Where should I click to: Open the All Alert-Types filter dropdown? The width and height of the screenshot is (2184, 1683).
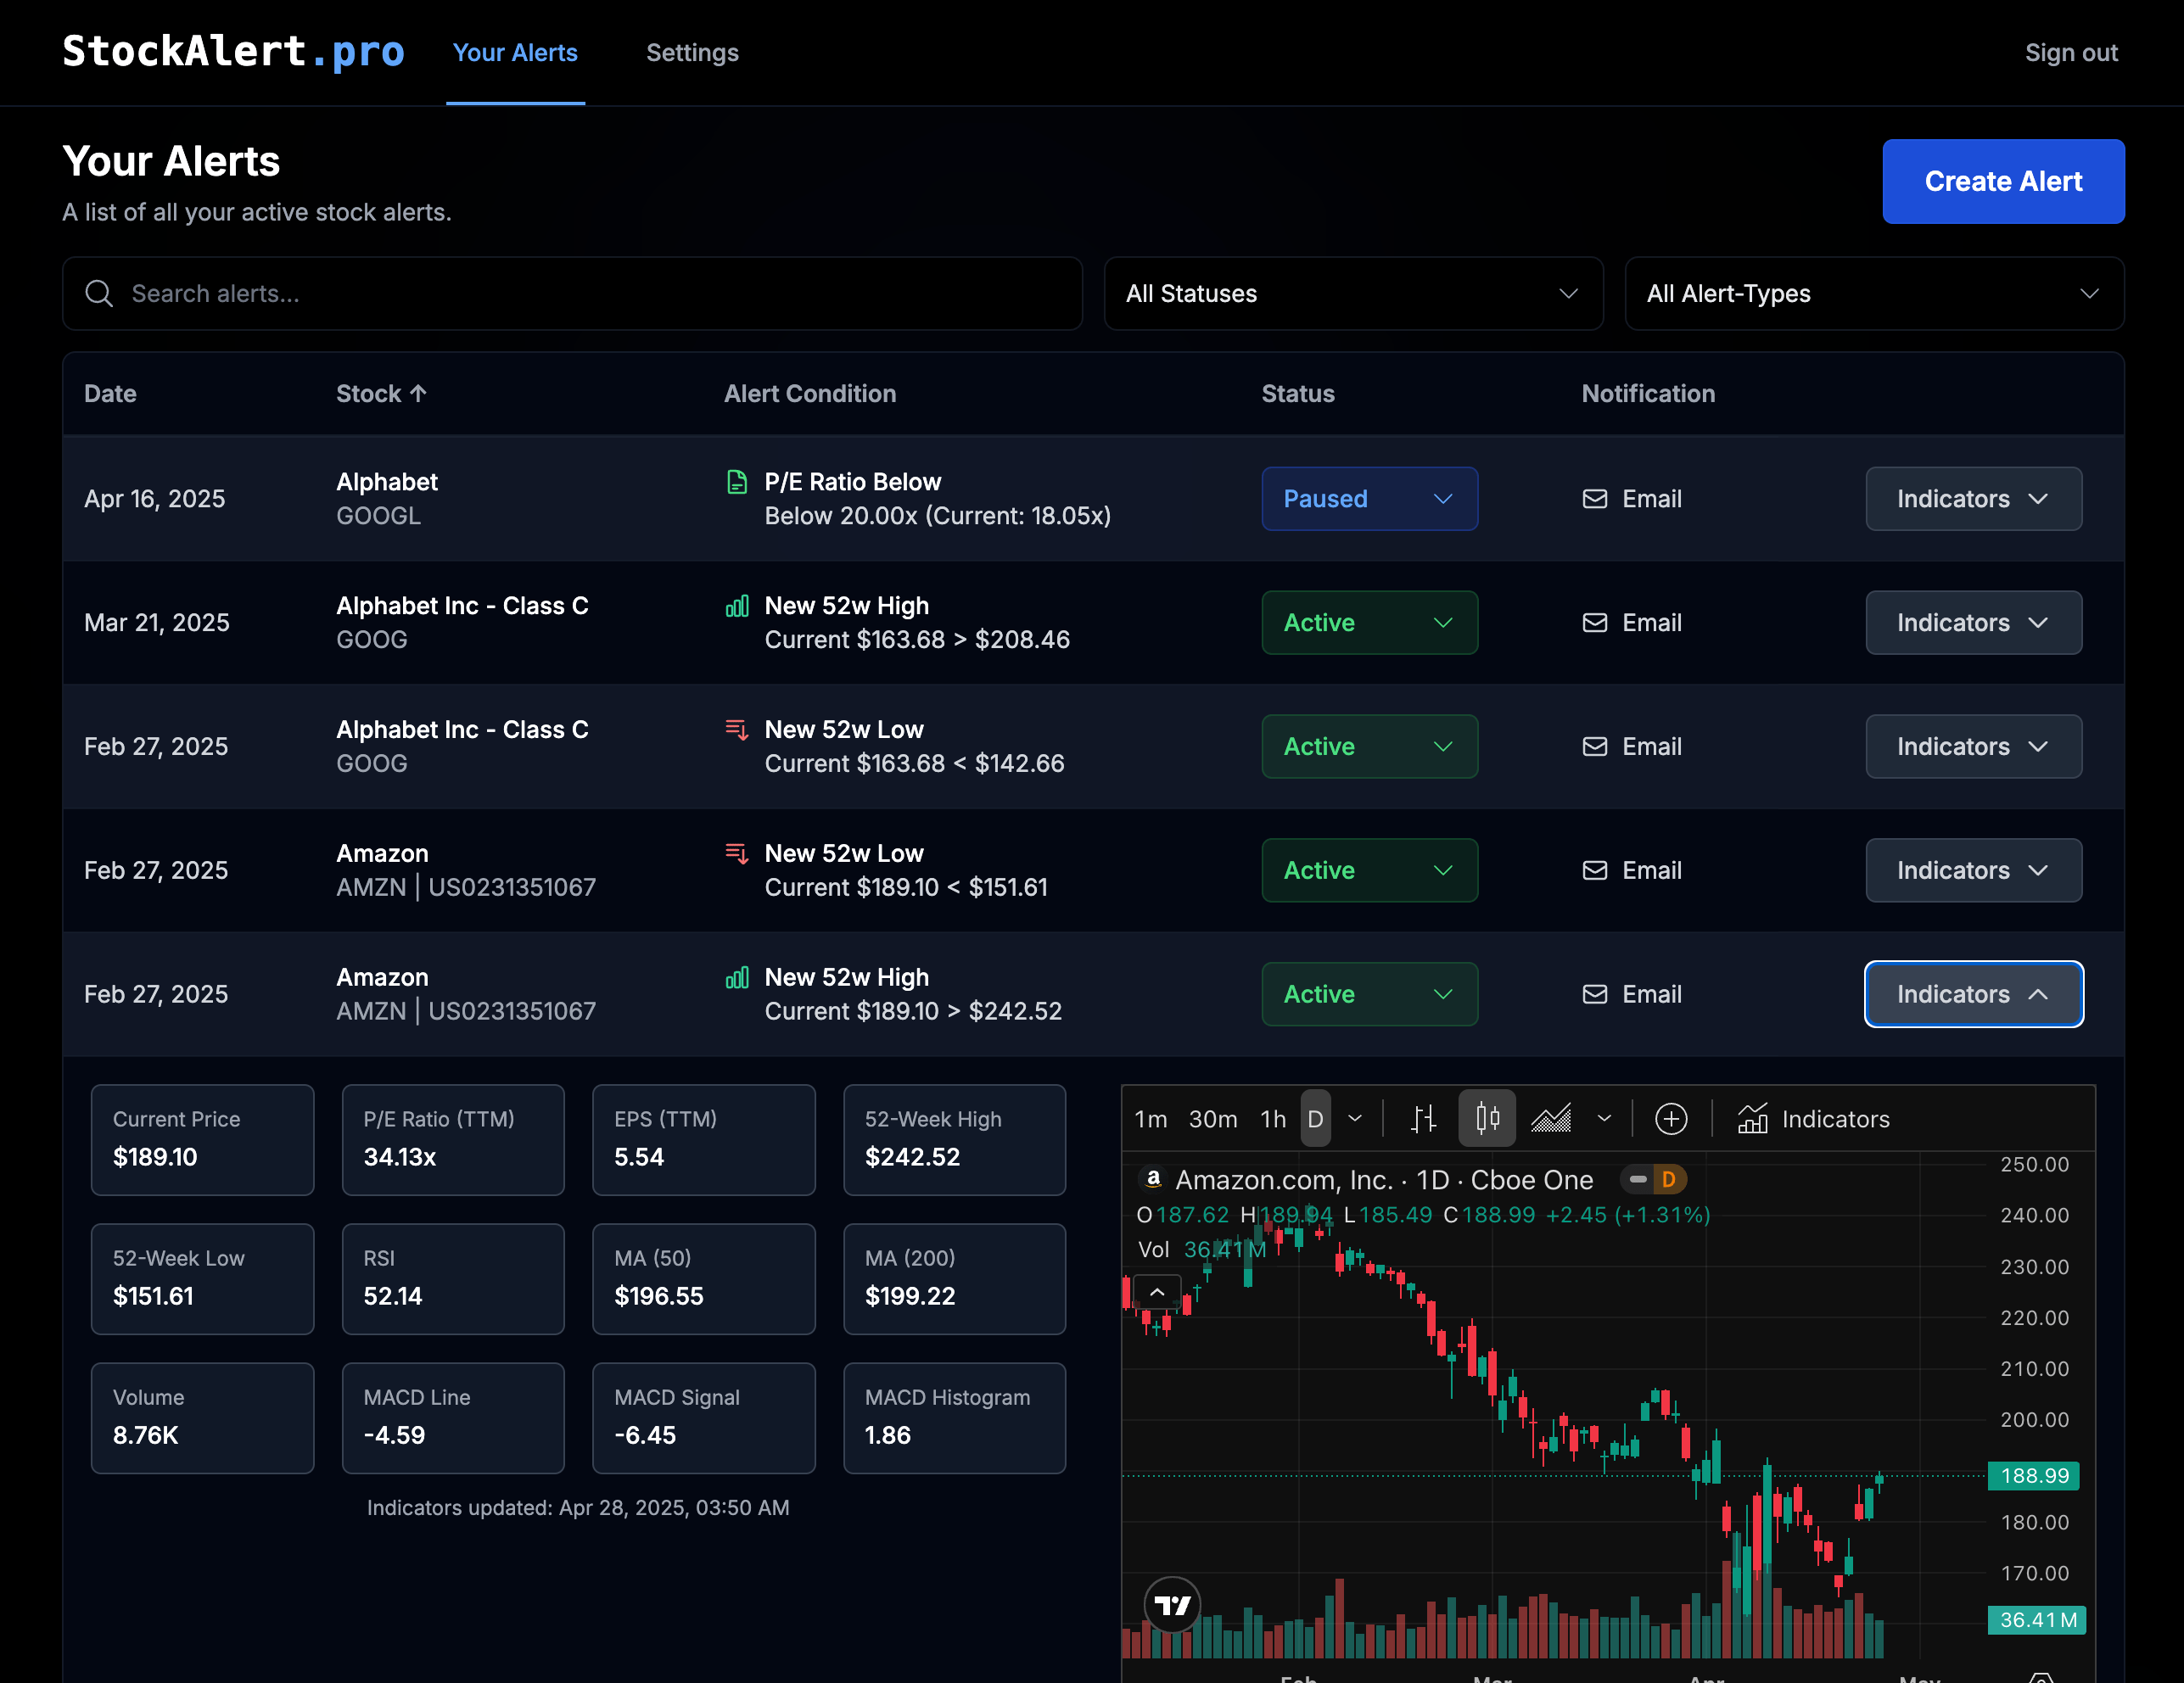[x=1874, y=293]
